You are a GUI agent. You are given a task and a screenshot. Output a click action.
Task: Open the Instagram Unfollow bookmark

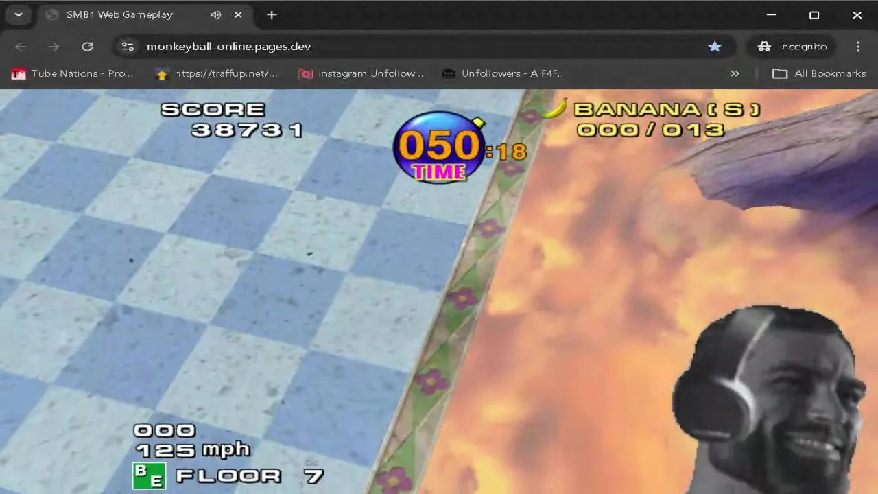[361, 73]
